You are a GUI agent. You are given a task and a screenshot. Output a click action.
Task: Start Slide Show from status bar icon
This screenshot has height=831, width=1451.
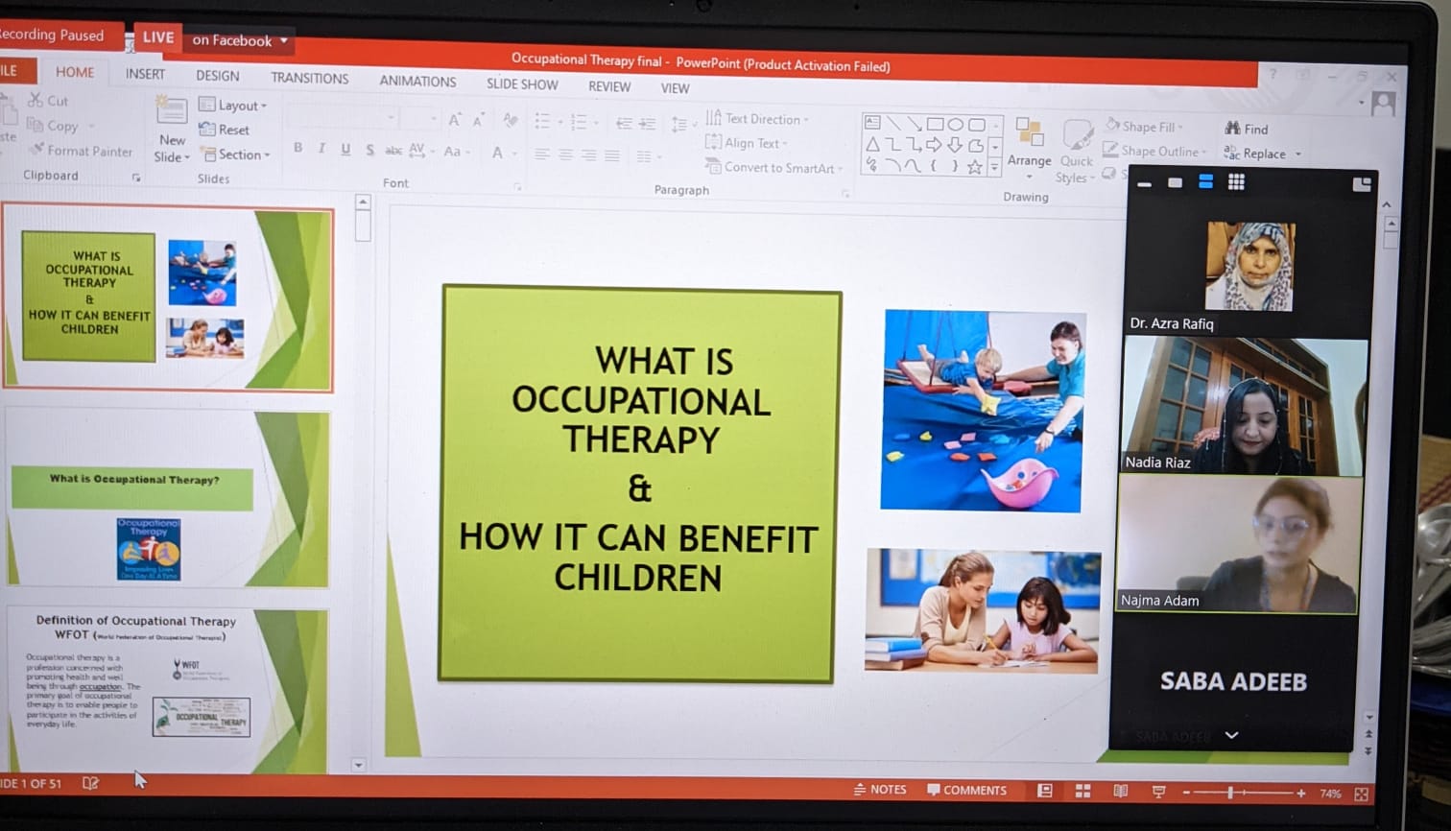pyautogui.click(x=1158, y=792)
